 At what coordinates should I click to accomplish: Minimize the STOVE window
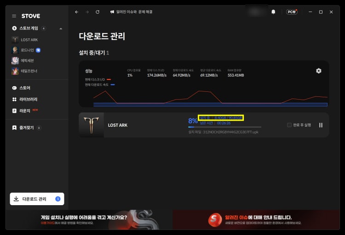pos(310,12)
